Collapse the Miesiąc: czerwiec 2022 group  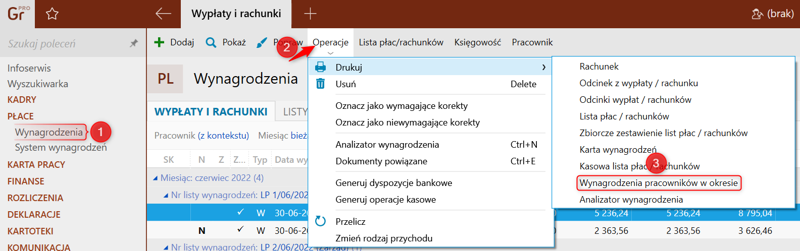click(156, 178)
